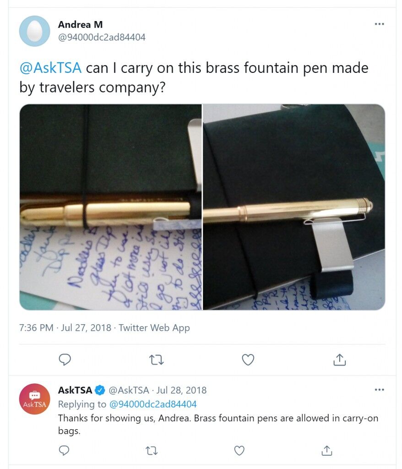Viewport: 402px width, 469px height.
Task: Reply to Andrea M's tweet
Action: [65, 360]
